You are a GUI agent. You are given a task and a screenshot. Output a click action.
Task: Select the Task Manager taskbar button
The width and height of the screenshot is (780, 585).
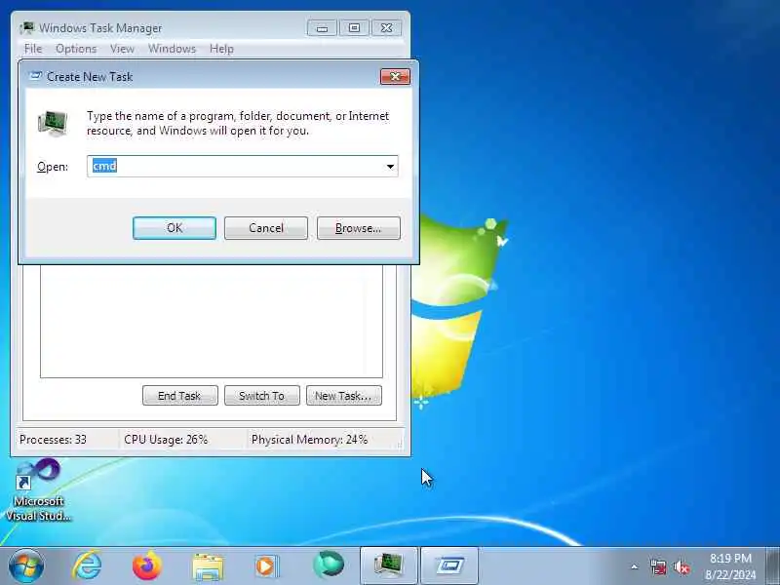388,565
